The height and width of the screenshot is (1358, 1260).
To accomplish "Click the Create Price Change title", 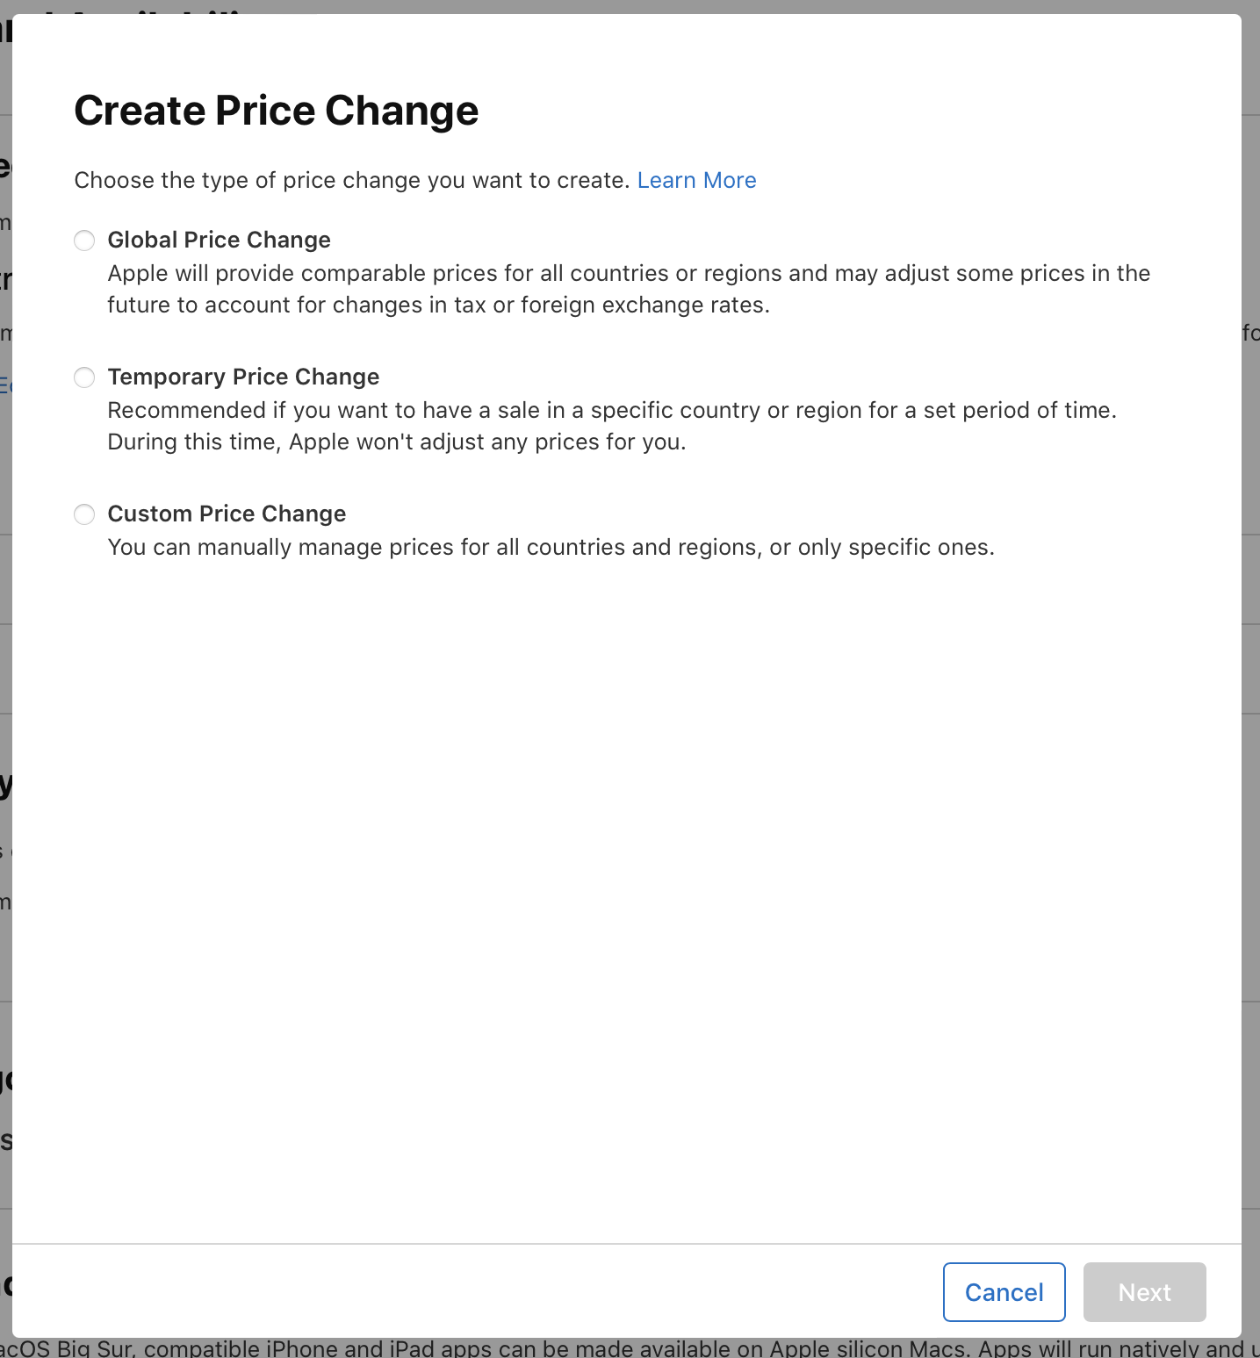I will [x=277, y=110].
